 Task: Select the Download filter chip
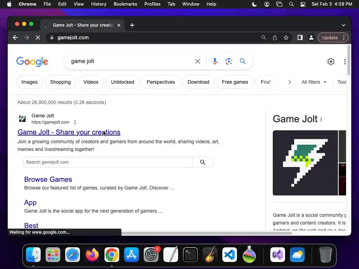(x=198, y=82)
